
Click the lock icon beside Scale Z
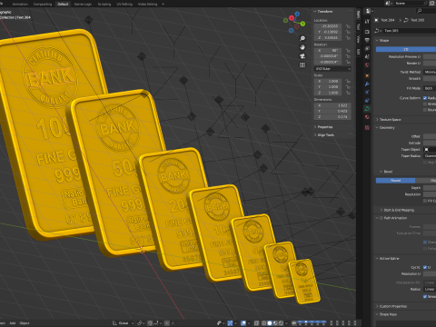pos(348,93)
